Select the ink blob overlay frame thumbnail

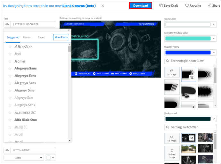[x=189, y=92]
